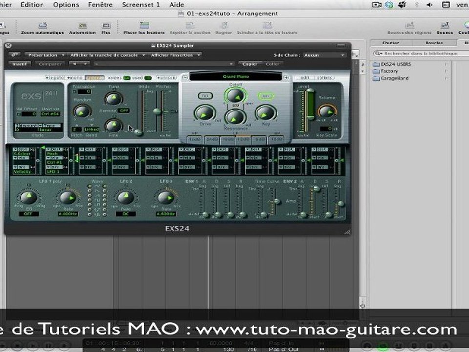469x352 pixels.
Task: Click the next sampler instrument plus icon
Action: [x=286, y=78]
